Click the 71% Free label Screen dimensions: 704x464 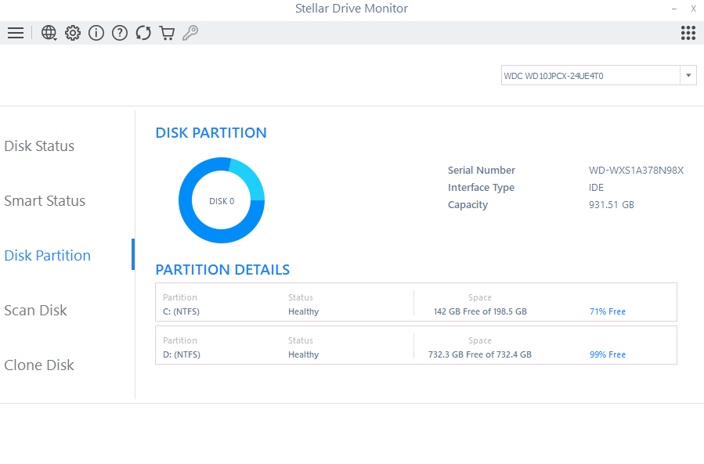[608, 311]
